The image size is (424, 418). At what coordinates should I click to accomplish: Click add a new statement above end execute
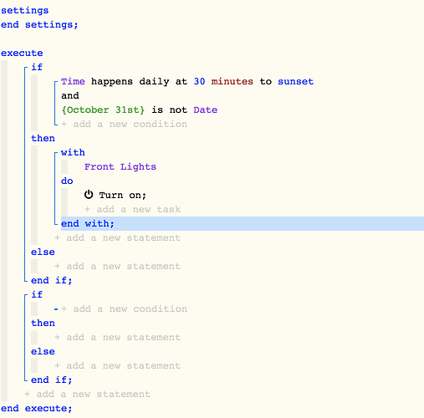(87, 394)
